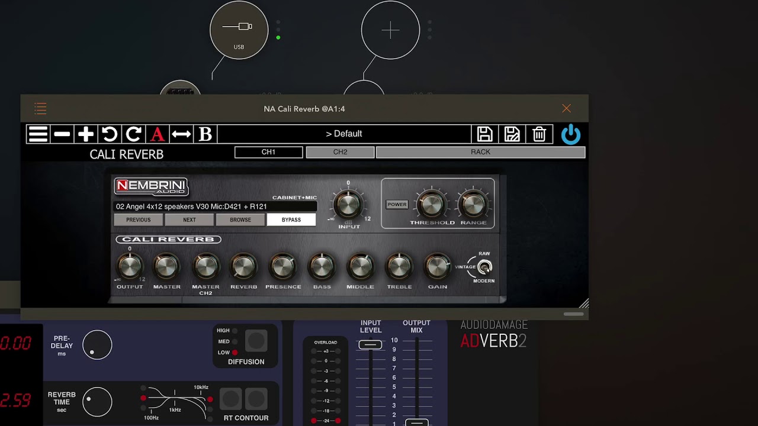Click the minus icon in toolbar
Screen dimensions: 758x426
pos(62,134)
